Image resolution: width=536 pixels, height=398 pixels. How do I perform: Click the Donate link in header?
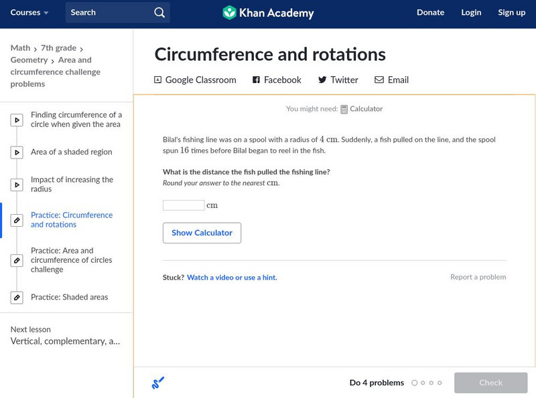tap(430, 13)
